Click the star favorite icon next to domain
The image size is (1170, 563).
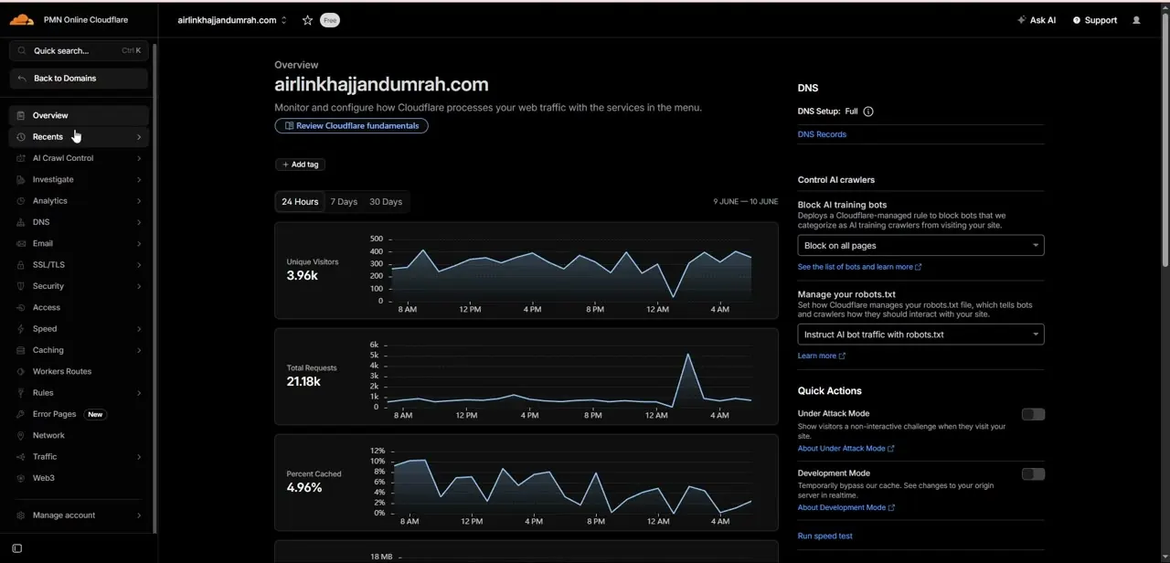click(307, 20)
